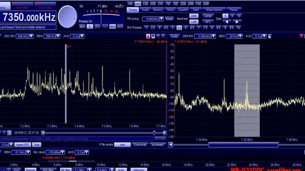
Task: Click the save icon in DDC spectrum panel
Action: point(153,36)
